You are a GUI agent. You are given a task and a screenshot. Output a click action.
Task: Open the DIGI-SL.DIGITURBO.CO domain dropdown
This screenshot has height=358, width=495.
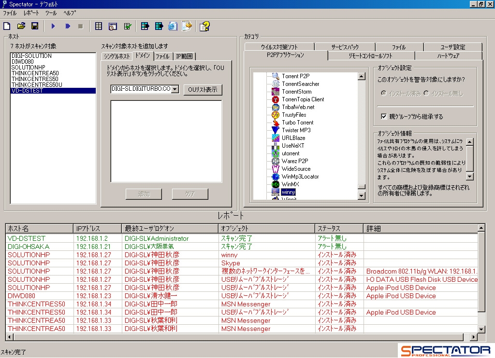click(x=175, y=89)
